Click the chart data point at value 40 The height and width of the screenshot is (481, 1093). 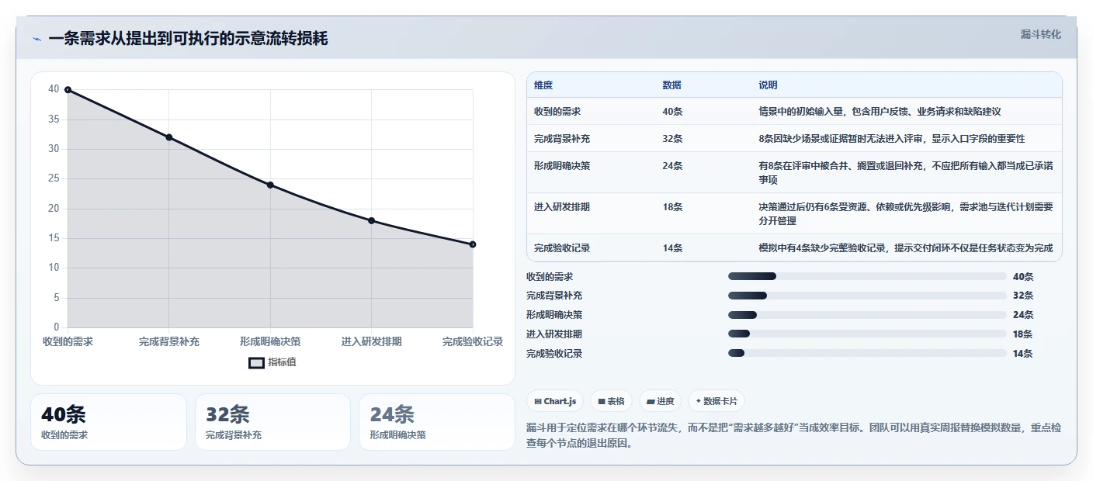[68, 90]
